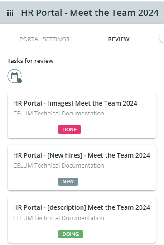
Task: Open the [images] Meet the Team 2024 task
Action: 75,103
